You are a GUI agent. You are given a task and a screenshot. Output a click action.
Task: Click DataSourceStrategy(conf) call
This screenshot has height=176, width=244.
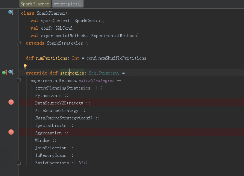point(64,118)
